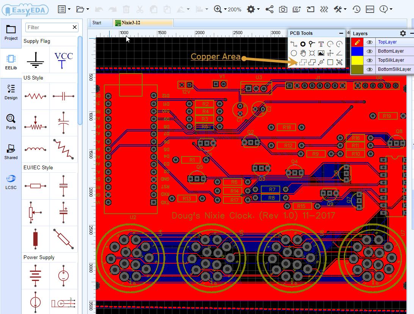Toggle visibility of the BottomLayer
The image size is (414, 314).
pos(369,51)
